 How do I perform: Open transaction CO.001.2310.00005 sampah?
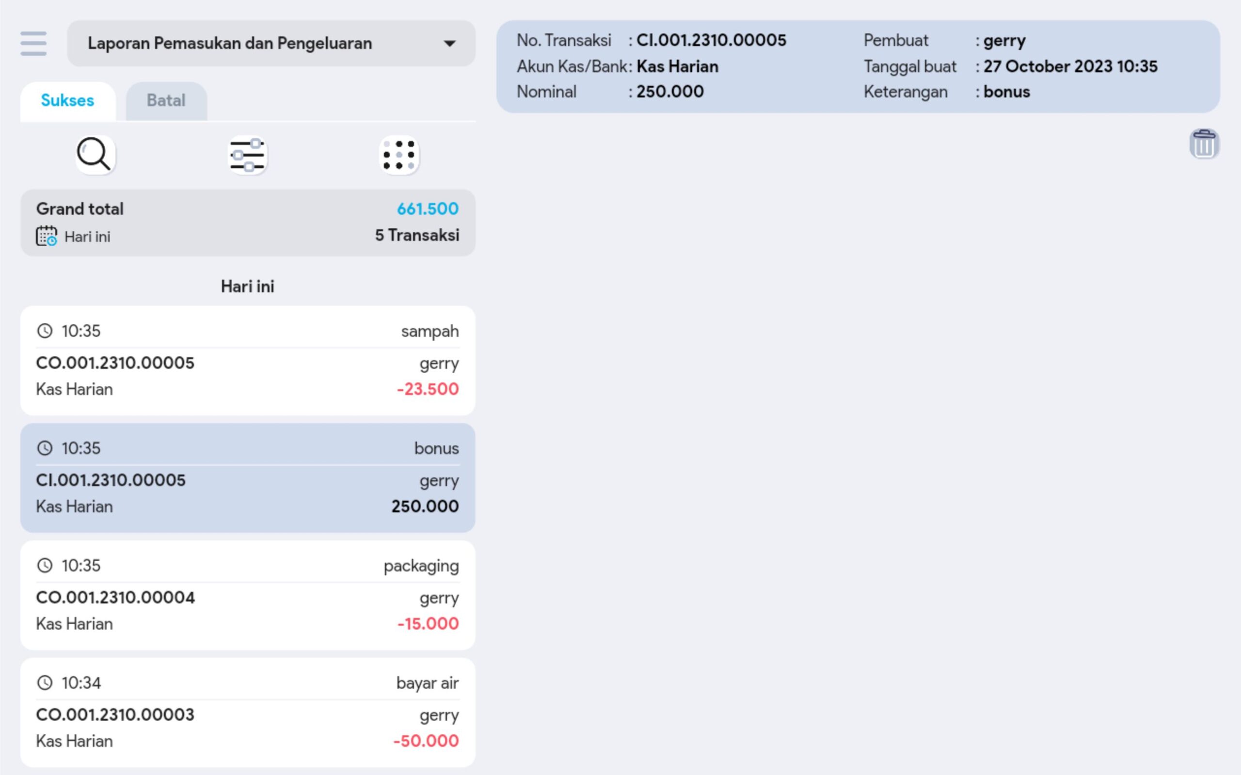coord(248,361)
